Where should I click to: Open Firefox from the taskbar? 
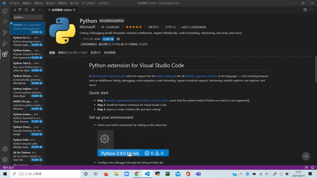tap(106, 174)
